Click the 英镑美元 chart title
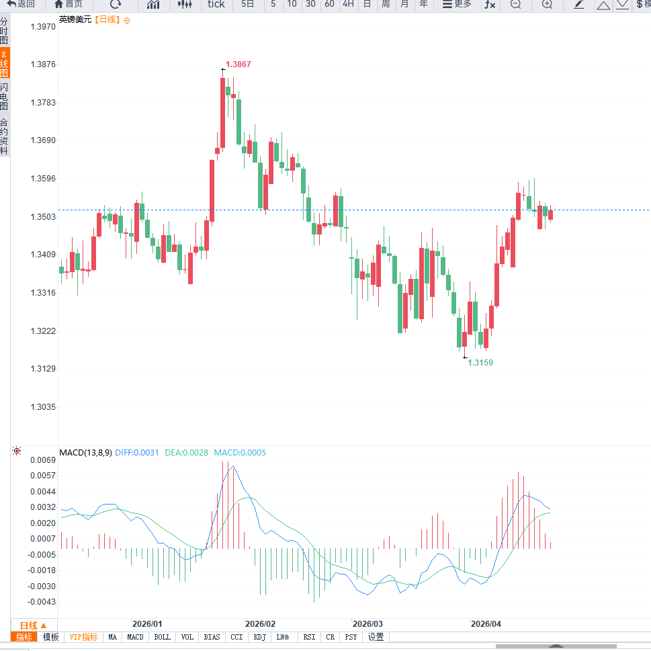651x651 pixels. [75, 19]
